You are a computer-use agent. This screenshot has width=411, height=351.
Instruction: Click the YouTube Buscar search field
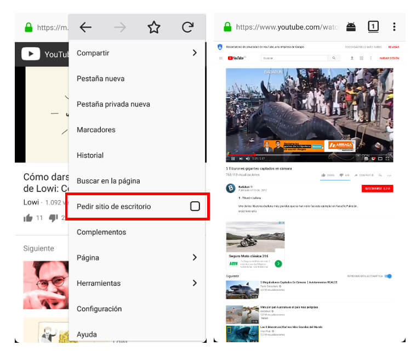point(294,58)
